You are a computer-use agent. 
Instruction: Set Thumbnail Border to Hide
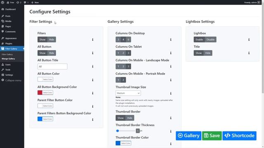click(130, 118)
